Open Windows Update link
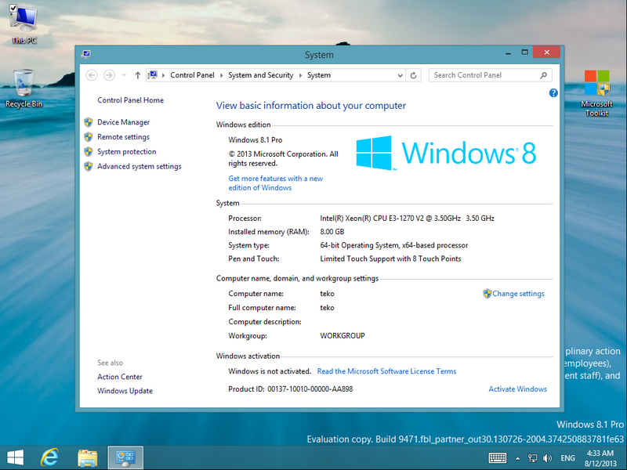Viewport: 627px width, 470px height. [x=125, y=391]
